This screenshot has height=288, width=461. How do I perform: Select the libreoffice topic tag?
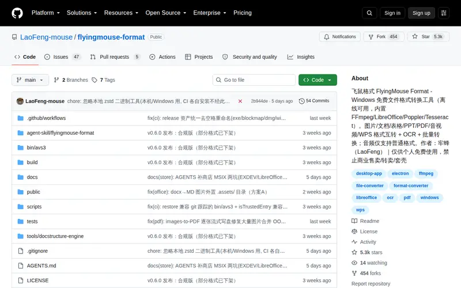pos(366,198)
